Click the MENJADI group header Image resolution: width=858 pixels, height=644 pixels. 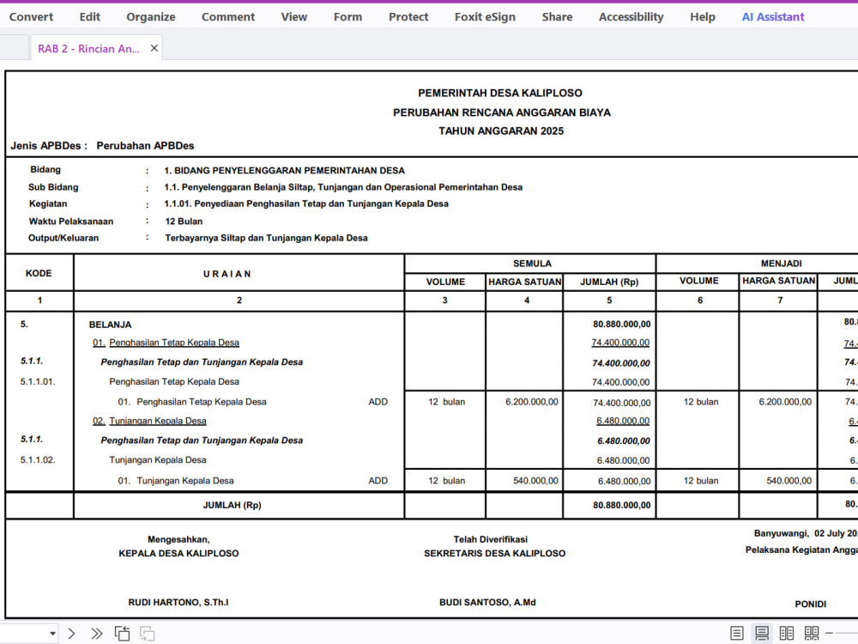[x=782, y=264]
